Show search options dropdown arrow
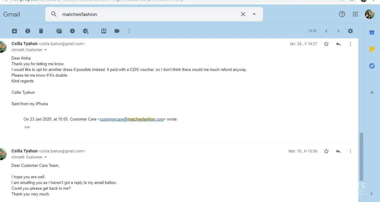The width and height of the screenshot is (380, 202). [x=254, y=14]
